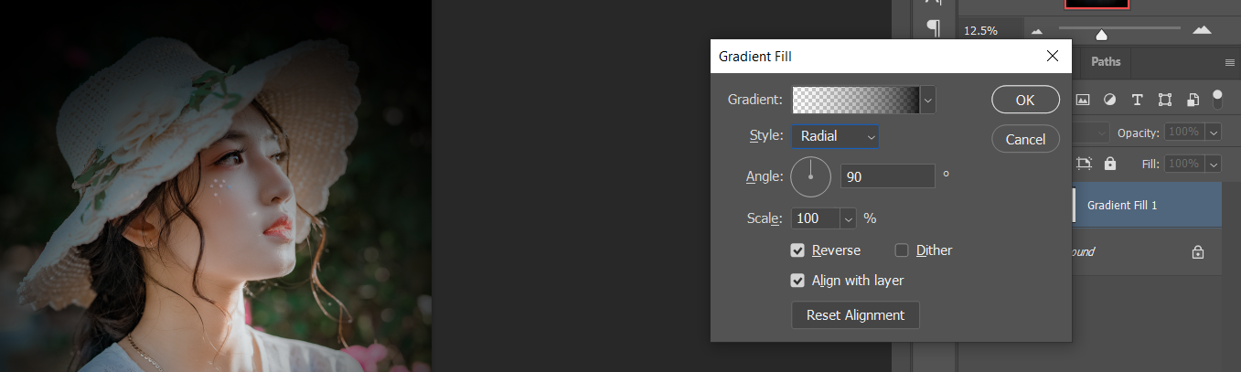The height and width of the screenshot is (372, 1241).
Task: Switch to the Paths tab
Action: pyautogui.click(x=1106, y=62)
